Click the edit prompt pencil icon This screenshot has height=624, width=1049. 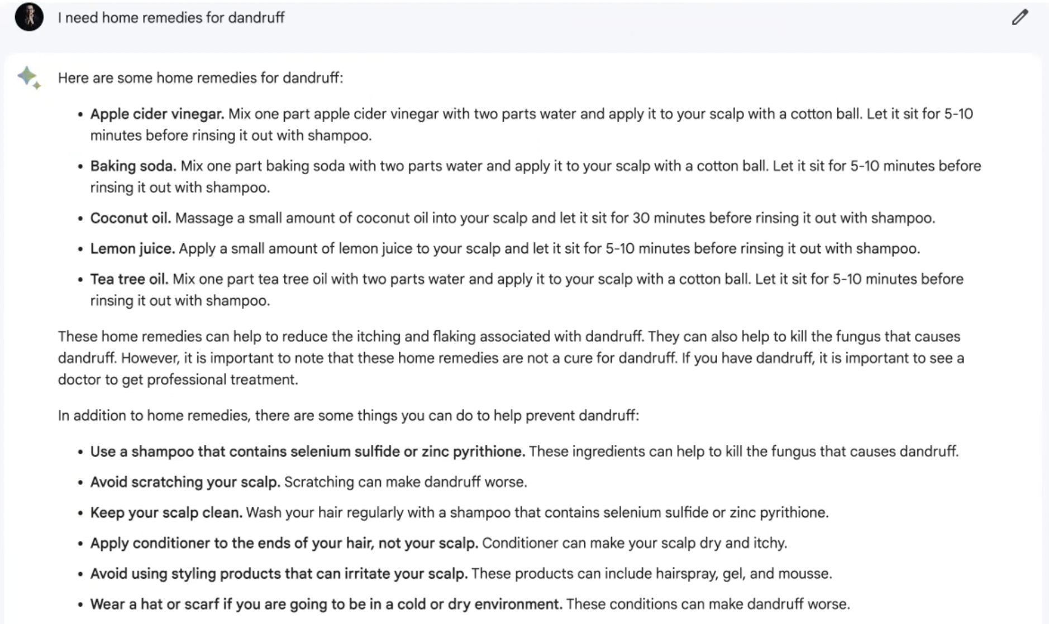(1019, 17)
